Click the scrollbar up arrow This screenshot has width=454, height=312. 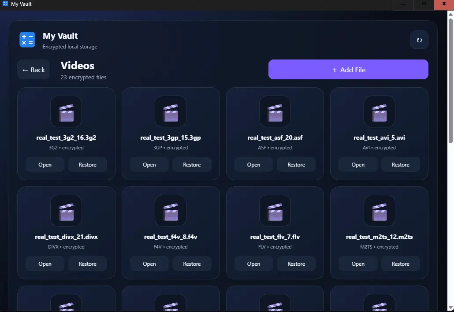point(450,14)
